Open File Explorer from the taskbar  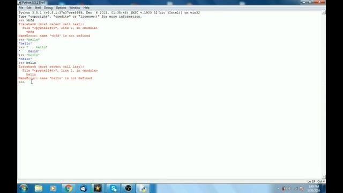coord(39,188)
